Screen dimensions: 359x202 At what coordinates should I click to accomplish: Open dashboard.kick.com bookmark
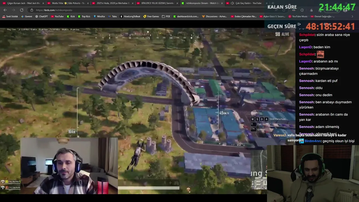coord(186,17)
